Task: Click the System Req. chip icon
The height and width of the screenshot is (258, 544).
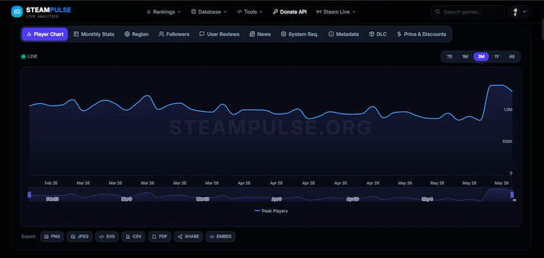Action: point(284,34)
